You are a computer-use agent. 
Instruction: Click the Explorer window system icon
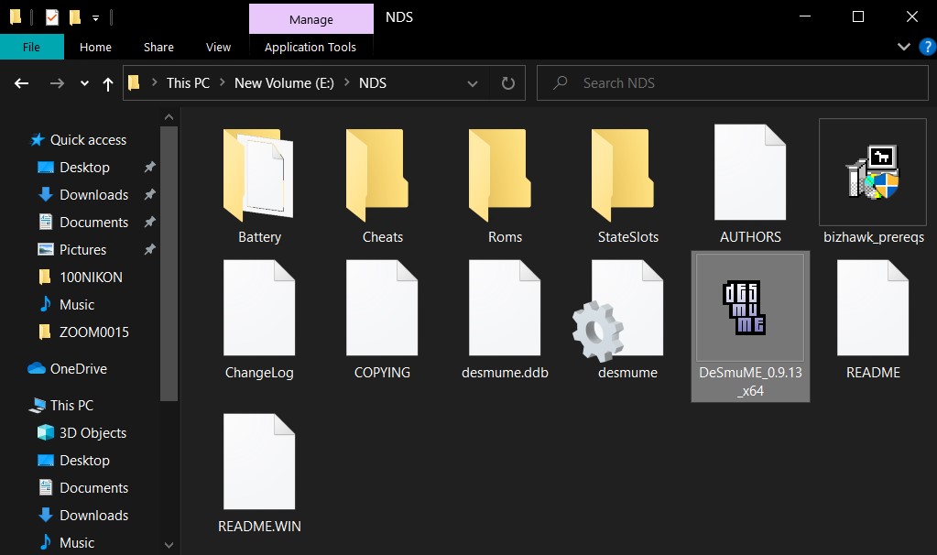16,16
